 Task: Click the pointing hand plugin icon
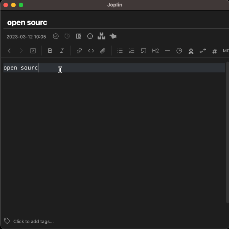[x=113, y=36]
